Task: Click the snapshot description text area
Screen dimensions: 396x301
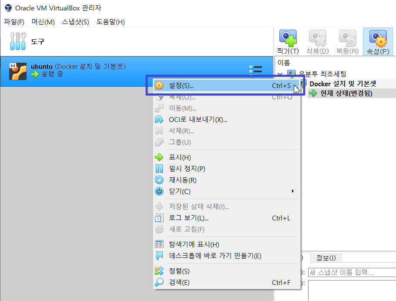Action: pos(352,291)
